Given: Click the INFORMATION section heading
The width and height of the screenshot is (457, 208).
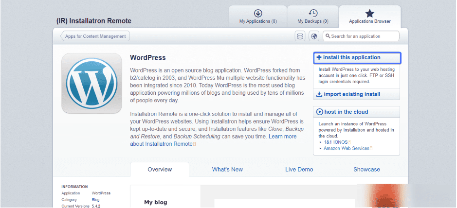Looking at the screenshot, I should click(74, 187).
